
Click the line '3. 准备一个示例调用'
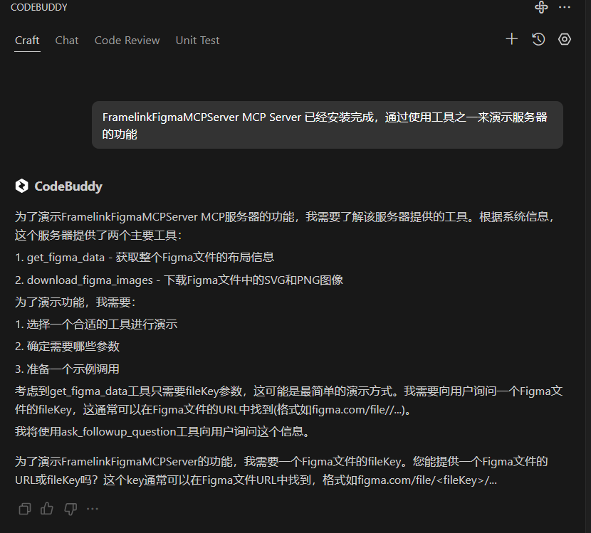(67, 369)
